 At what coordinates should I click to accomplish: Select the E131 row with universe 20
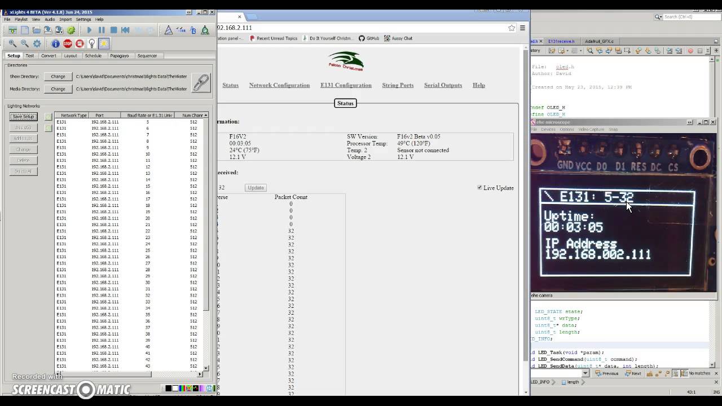(130, 218)
